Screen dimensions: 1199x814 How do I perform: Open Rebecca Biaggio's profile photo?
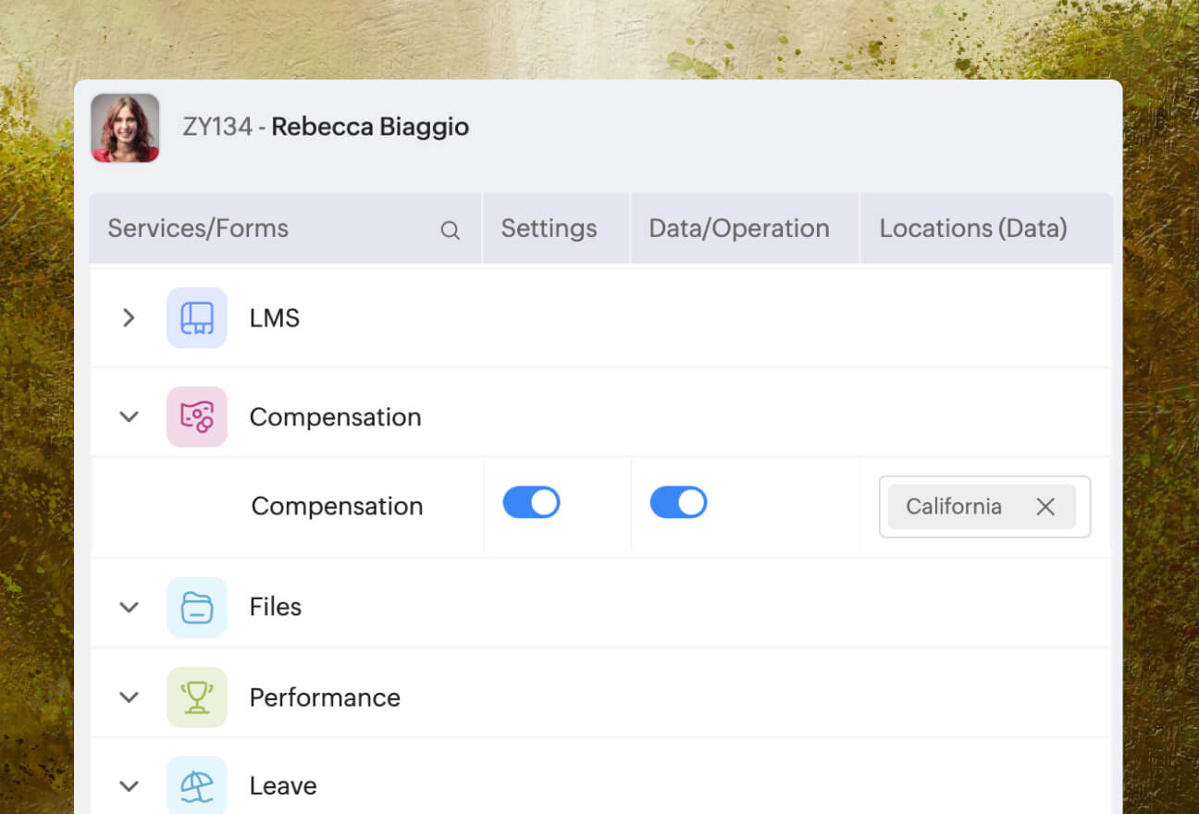click(x=125, y=128)
